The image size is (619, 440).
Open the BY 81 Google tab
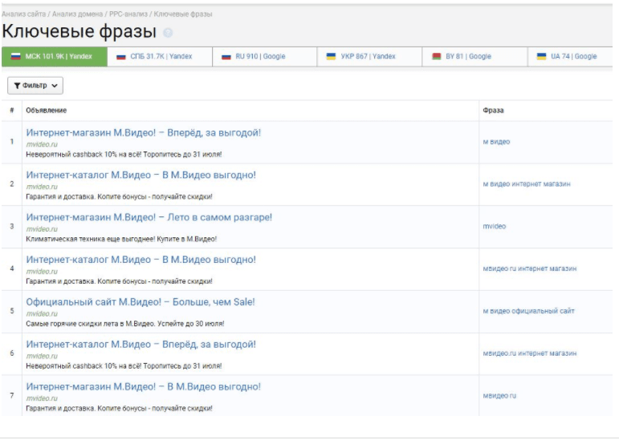[475, 56]
